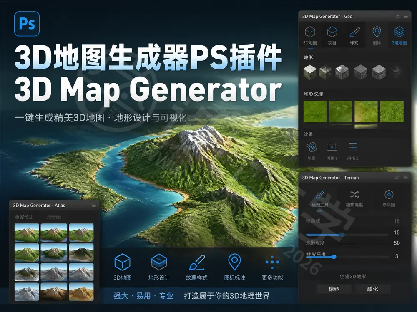Select the 绘图工具 brush tool in Terrain panel
Screen dimensions: 417x312
pyautogui.click(x=320, y=198)
